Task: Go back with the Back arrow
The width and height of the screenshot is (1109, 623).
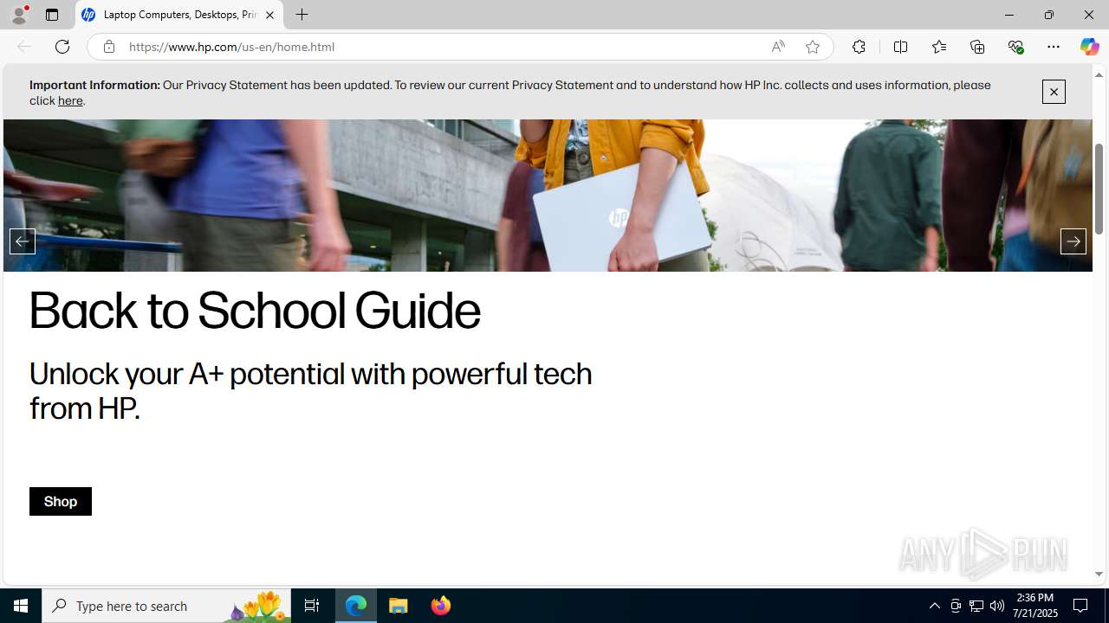Action: tap(24, 47)
